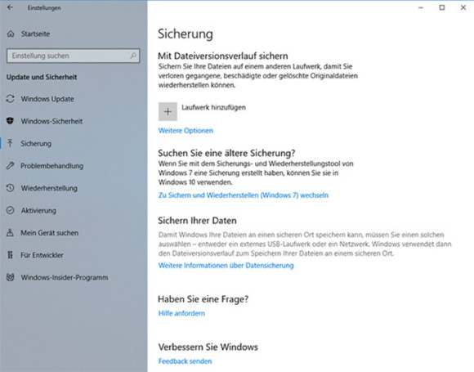Viewport: 474px width, 372px height.
Task: Open the Sicherung menu item
Action: pyautogui.click(x=36, y=144)
